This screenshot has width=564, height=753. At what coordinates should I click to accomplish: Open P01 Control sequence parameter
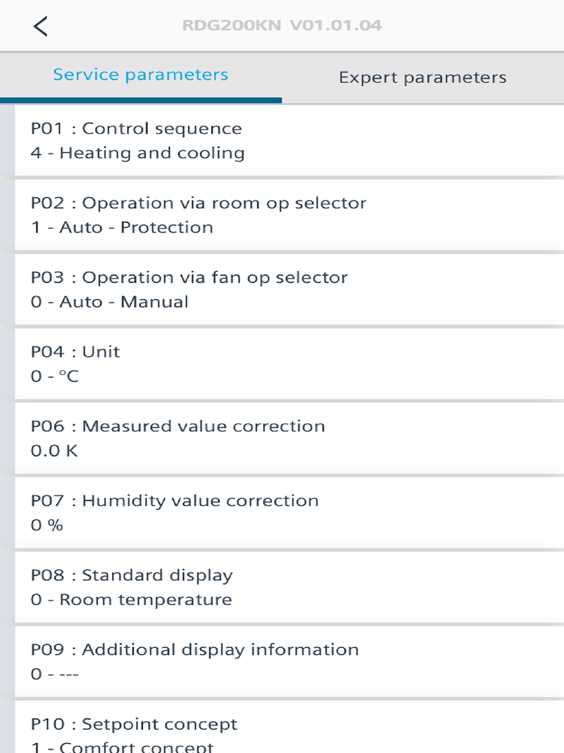(x=289, y=141)
